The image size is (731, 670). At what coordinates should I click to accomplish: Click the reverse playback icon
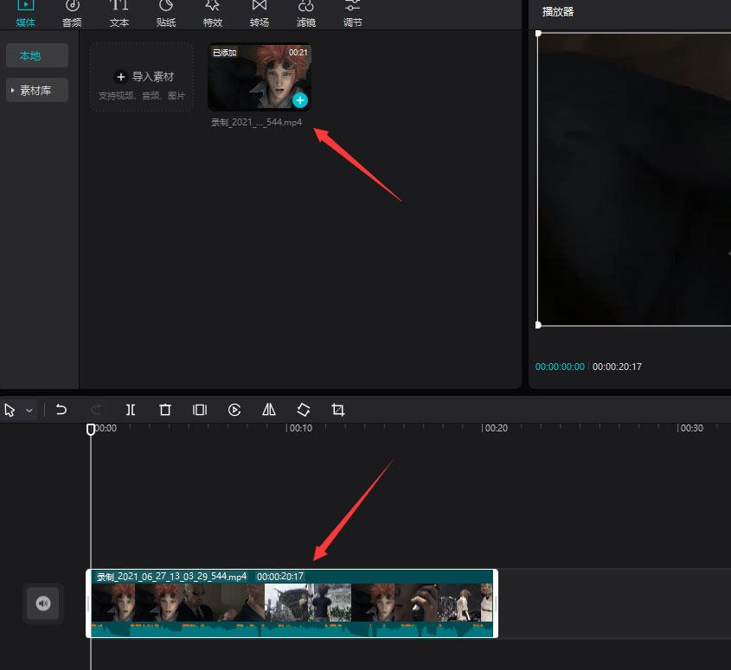pos(234,410)
